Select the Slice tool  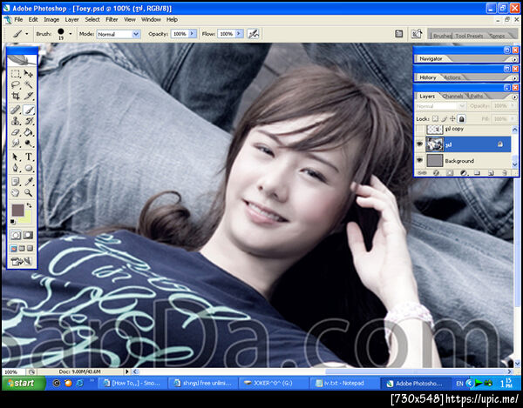pyautogui.click(x=29, y=97)
